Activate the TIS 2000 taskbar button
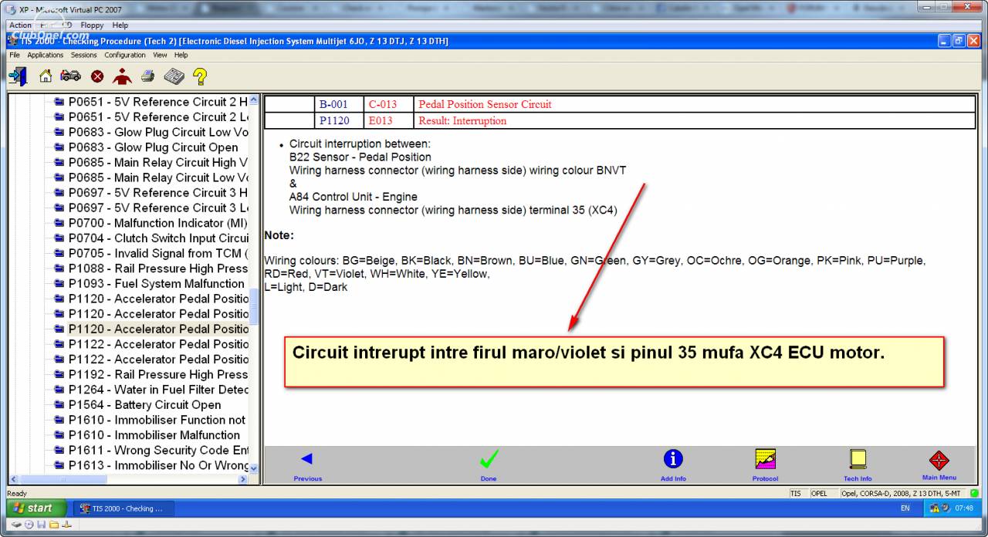This screenshot has height=537, width=988. (x=124, y=508)
